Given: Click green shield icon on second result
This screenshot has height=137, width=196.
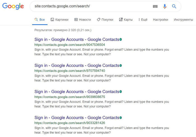Looking at the screenshot, I should coord(121,66).
